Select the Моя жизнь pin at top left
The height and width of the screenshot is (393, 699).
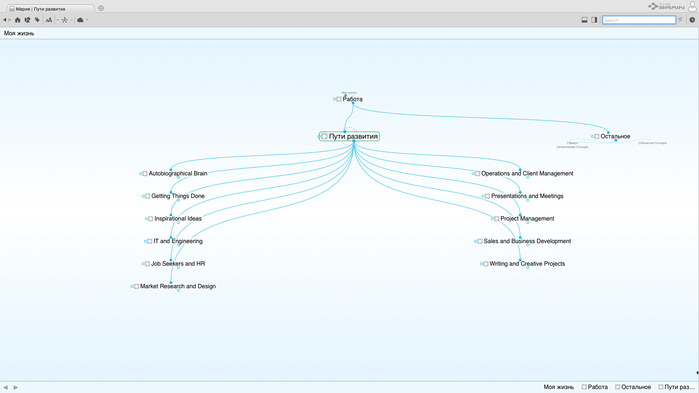click(19, 33)
